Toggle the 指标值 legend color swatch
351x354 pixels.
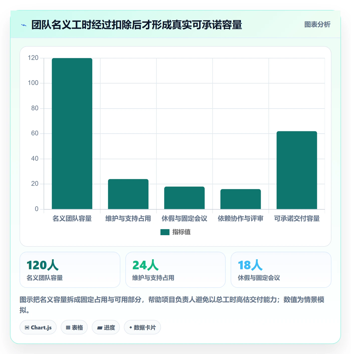point(165,232)
